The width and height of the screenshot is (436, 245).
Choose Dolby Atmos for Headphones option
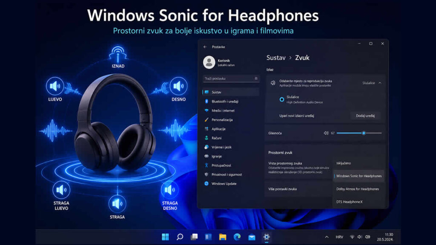point(359,189)
